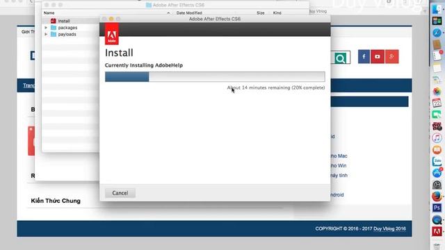Click the Duy Vblog copyright link
This screenshot has height=250, width=445.
click(x=389, y=228)
